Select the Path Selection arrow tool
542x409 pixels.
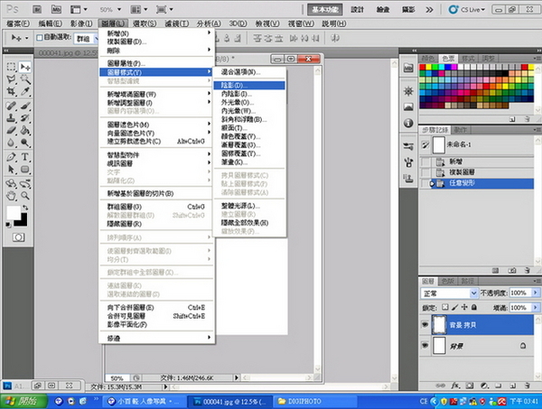(x=11, y=169)
